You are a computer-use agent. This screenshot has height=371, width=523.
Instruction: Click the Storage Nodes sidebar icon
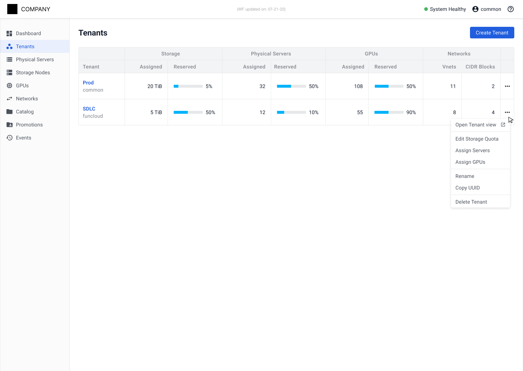coord(9,72)
